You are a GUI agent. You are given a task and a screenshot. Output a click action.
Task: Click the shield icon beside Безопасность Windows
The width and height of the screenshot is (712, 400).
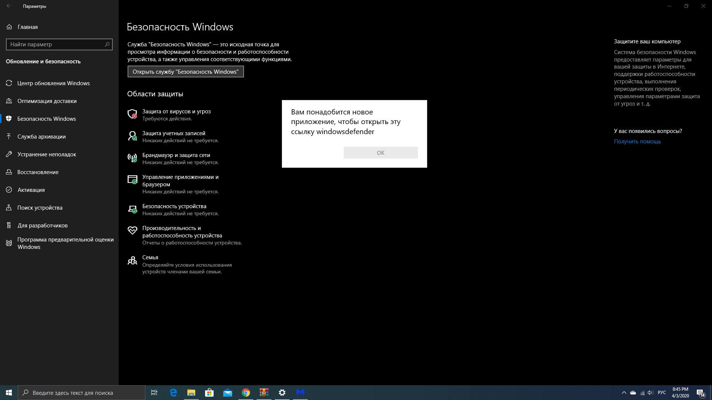(x=9, y=119)
